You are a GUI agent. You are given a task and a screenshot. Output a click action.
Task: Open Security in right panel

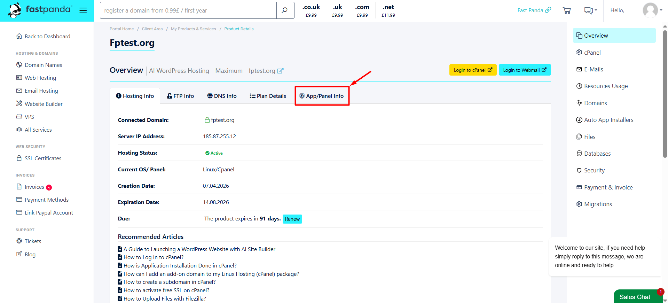(x=590, y=170)
